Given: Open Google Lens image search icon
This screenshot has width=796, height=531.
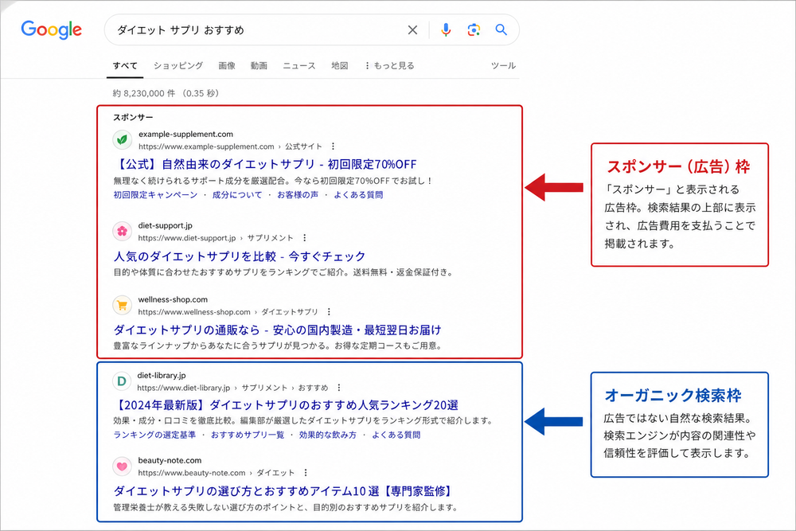Looking at the screenshot, I should click(474, 30).
